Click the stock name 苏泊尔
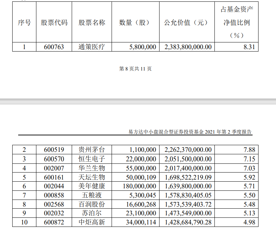276x229 pixels. [x=92, y=213]
